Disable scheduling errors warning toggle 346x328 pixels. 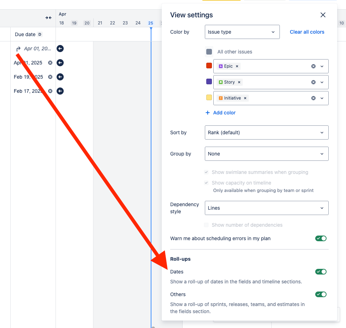point(321,238)
